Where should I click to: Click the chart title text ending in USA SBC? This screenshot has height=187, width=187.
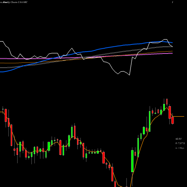pyautogui.click(x=14, y=2)
